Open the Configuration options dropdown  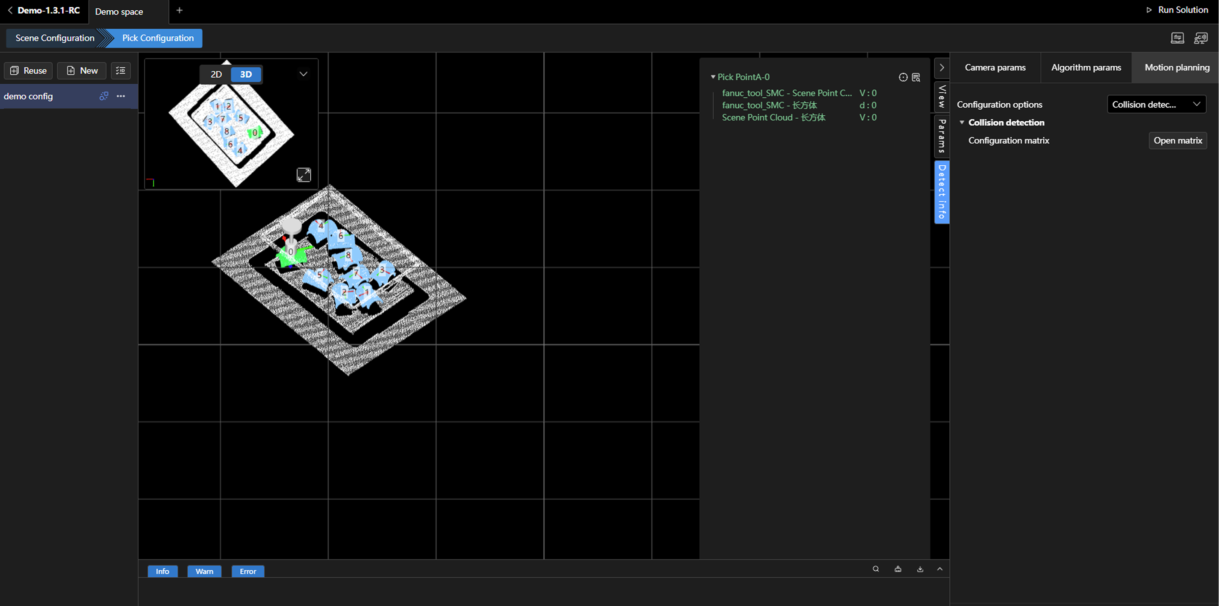point(1156,105)
